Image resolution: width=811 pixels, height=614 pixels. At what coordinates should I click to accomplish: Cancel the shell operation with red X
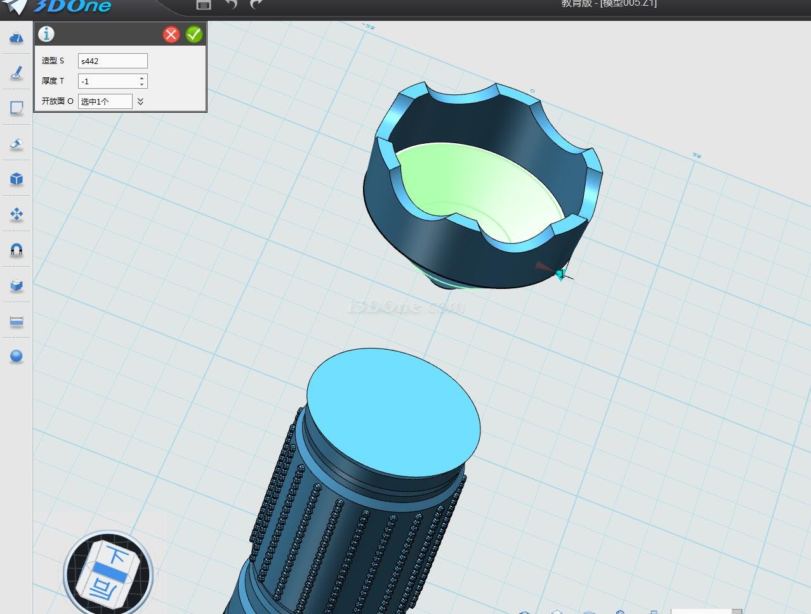point(171,34)
